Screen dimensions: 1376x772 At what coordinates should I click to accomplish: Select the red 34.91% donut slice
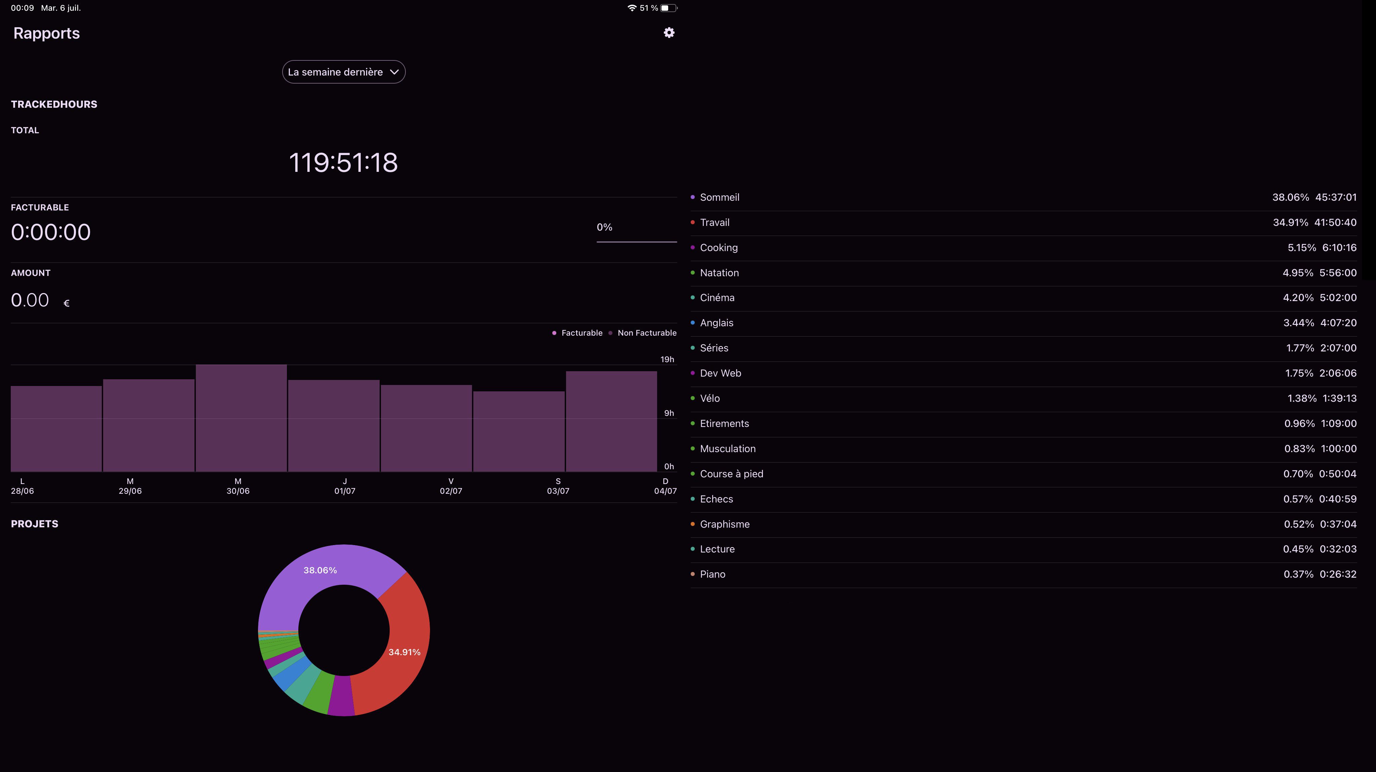404,652
